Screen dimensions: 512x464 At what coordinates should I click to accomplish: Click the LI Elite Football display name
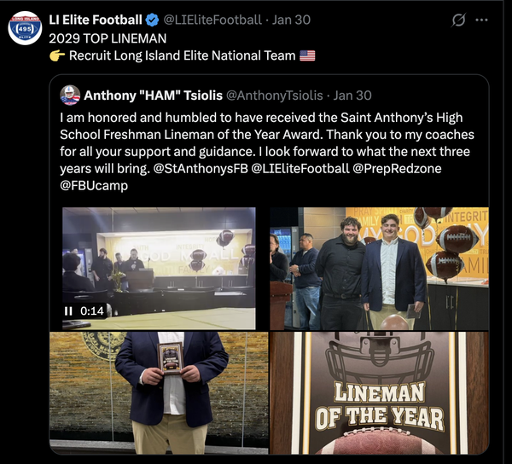tap(96, 20)
